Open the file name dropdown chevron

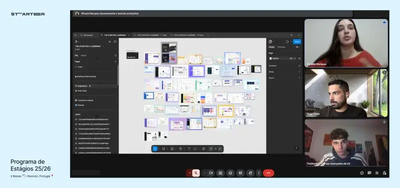click(x=103, y=46)
